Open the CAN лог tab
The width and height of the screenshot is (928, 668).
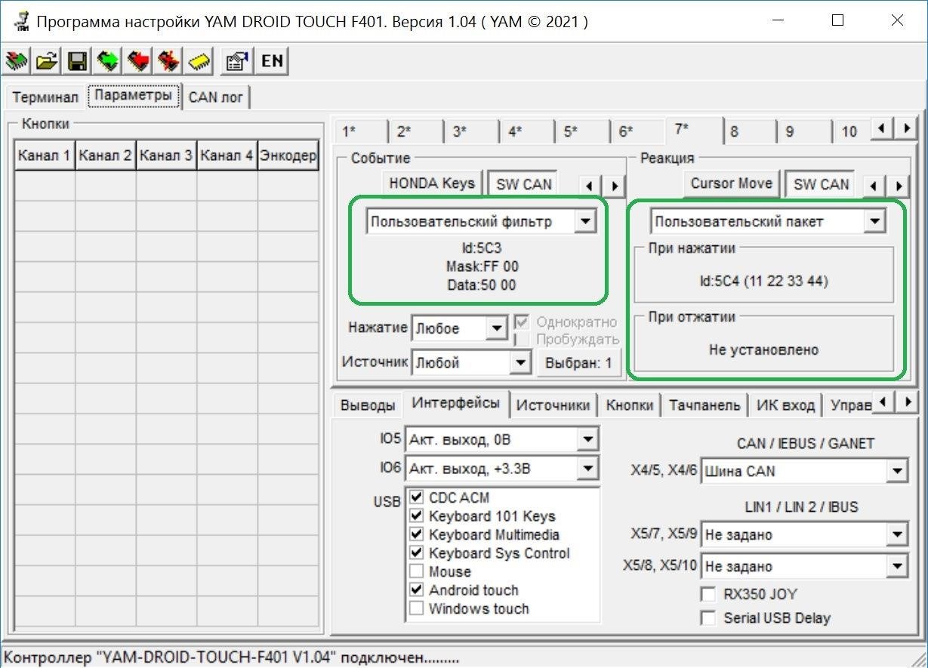click(216, 97)
